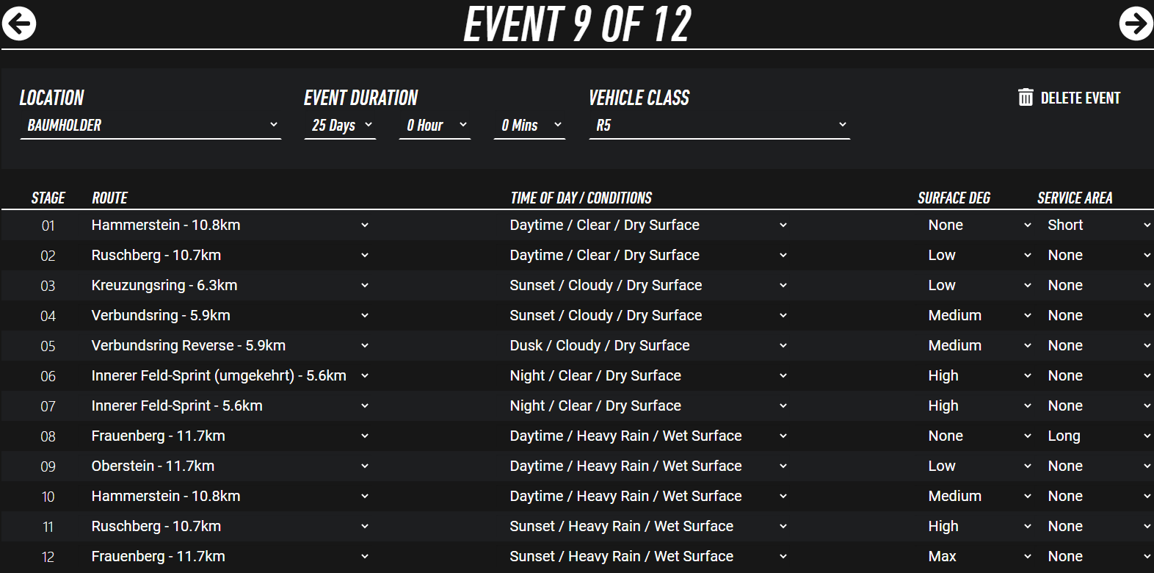Go to the next event arrow
This screenshot has width=1154, height=573.
coord(1135,24)
